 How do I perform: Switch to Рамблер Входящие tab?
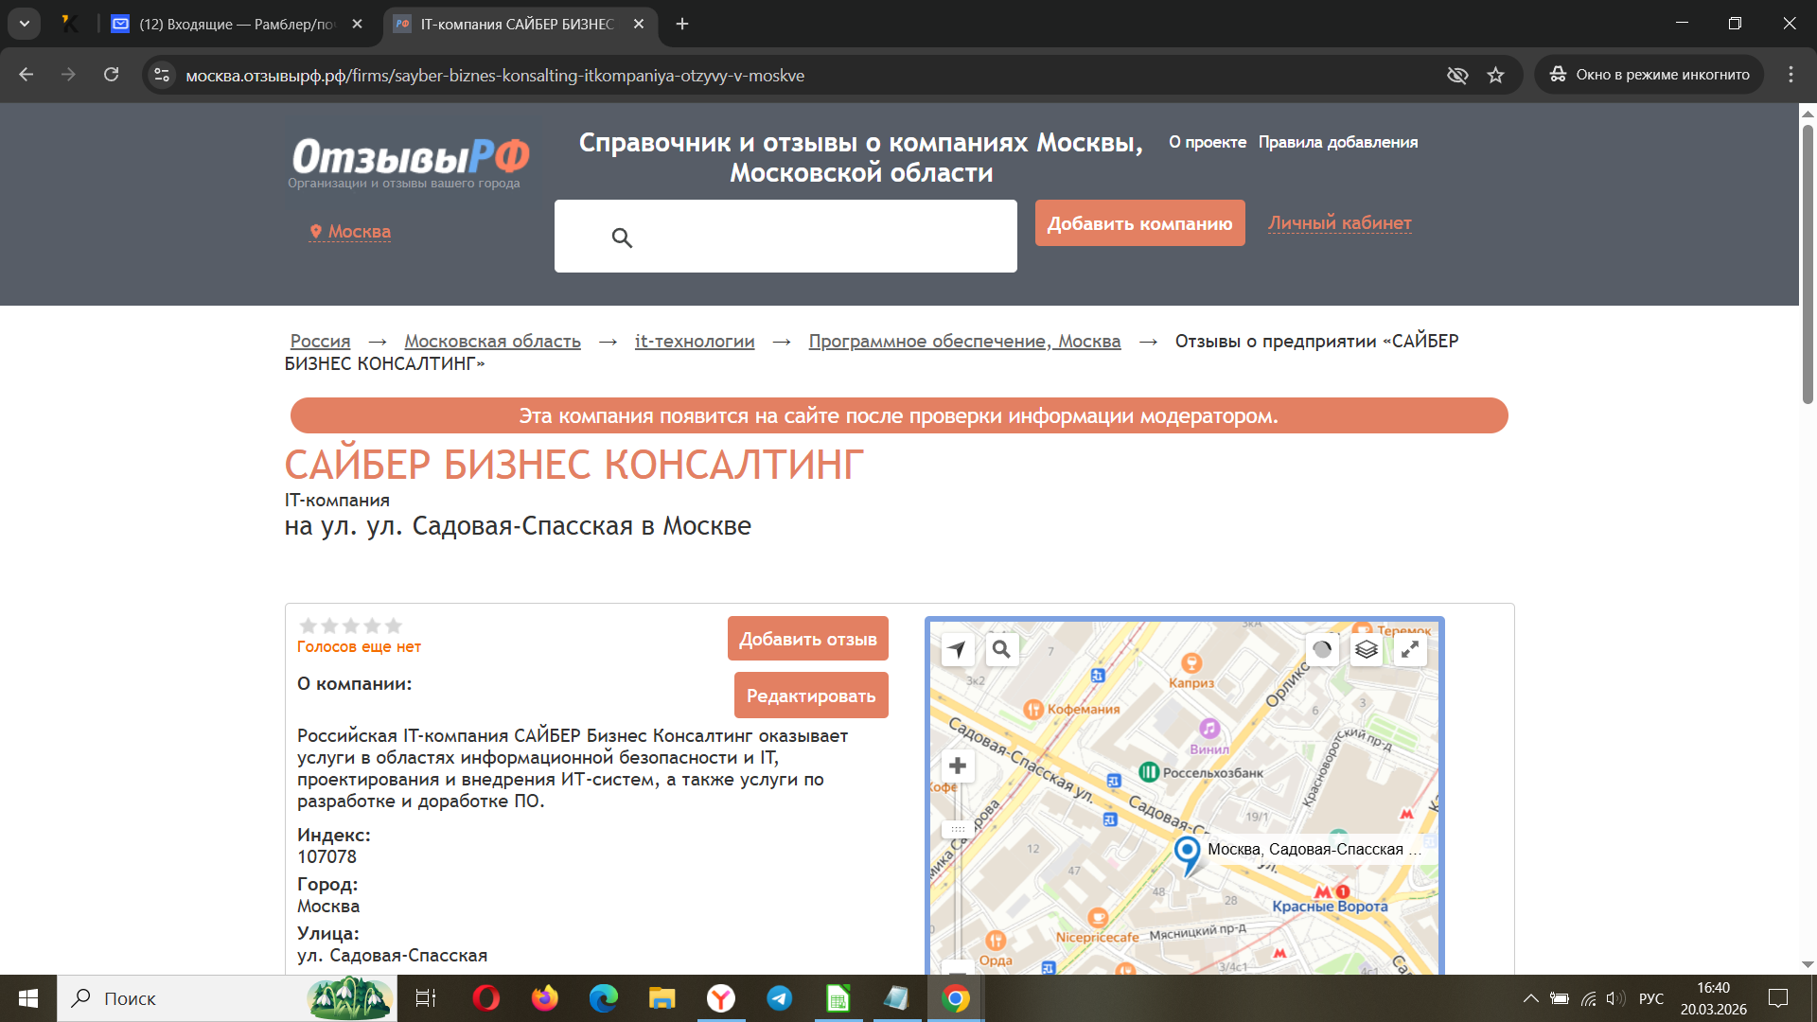[237, 24]
